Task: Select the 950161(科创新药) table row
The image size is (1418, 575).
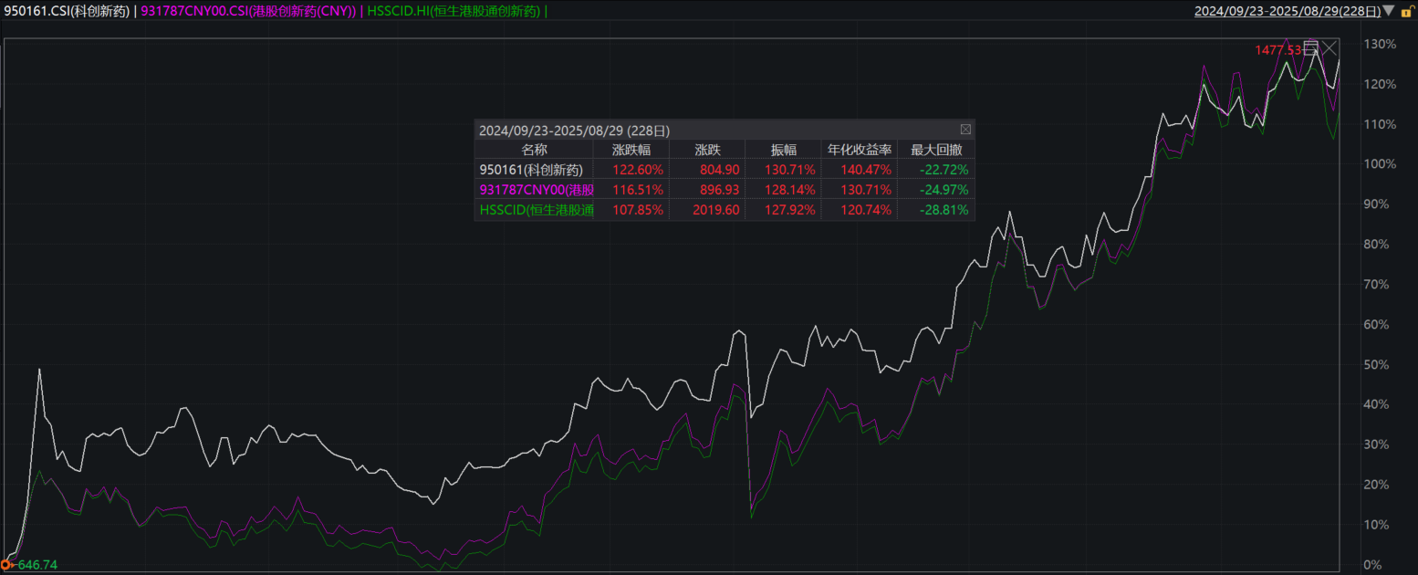Action: [x=534, y=169]
